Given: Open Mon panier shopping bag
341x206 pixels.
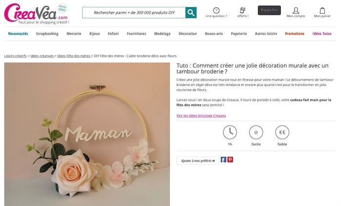Looking at the screenshot, I should 322,10.
